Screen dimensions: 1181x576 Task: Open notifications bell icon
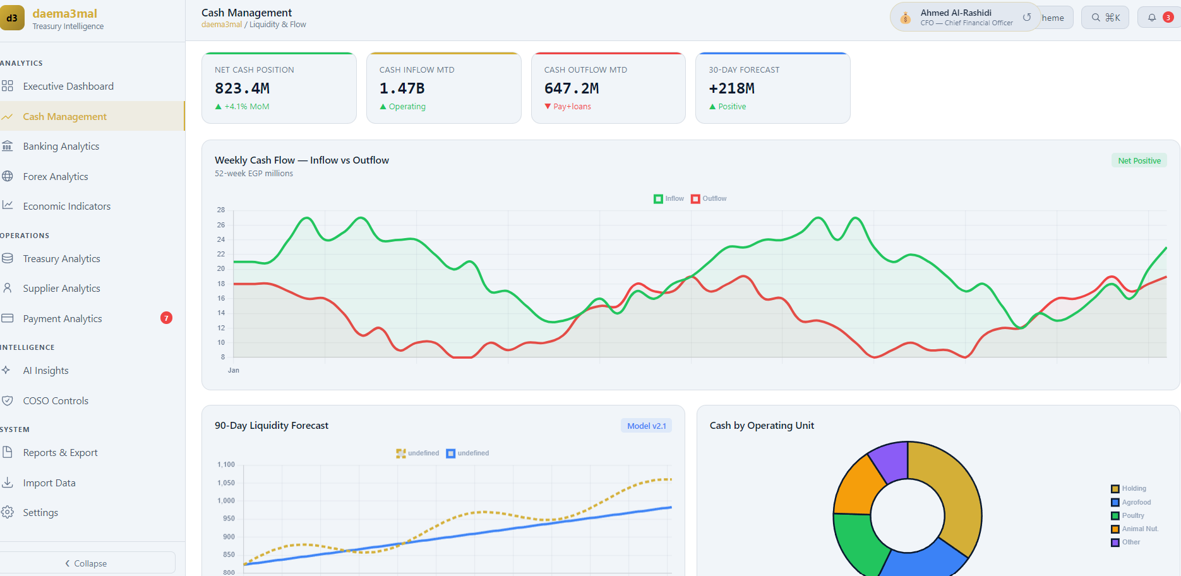(x=1152, y=18)
